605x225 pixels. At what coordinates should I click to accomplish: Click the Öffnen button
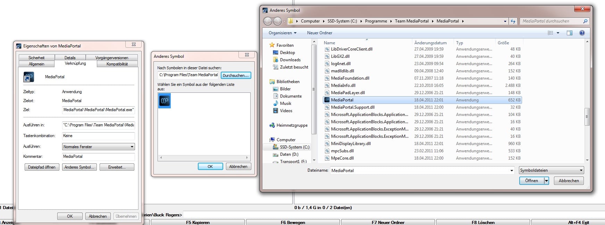point(531,181)
